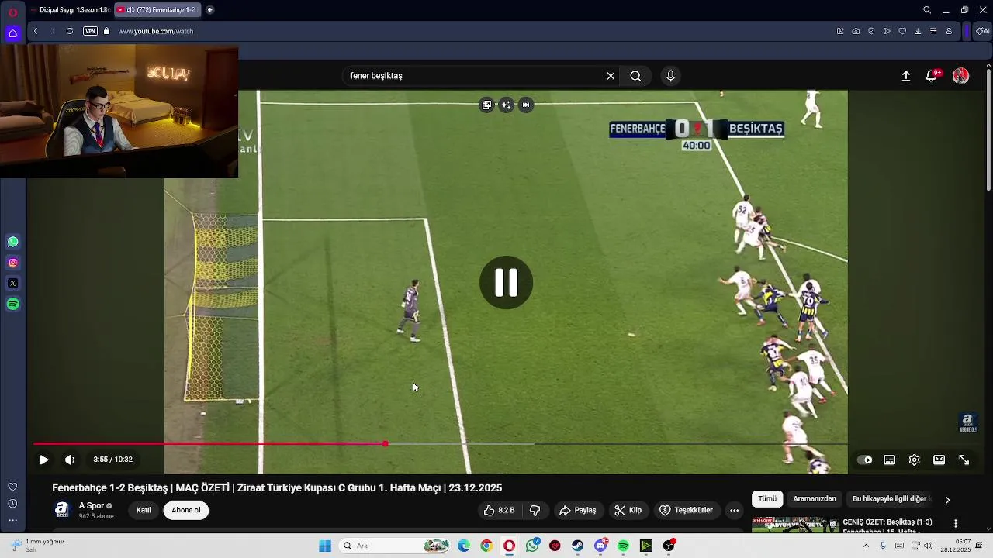
Task: Go back in browser history
Action: point(36,31)
